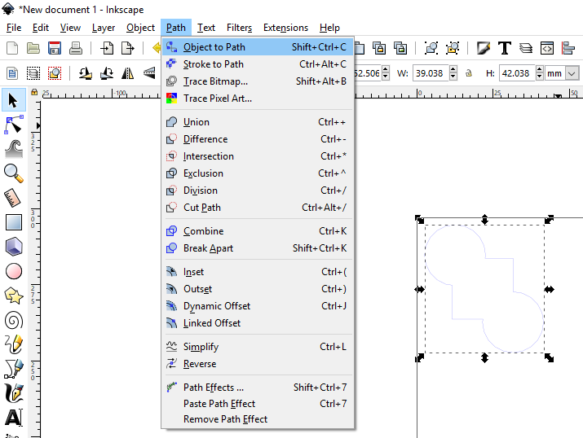Select the Measure ruler tool
The image size is (583, 438).
tap(13, 198)
